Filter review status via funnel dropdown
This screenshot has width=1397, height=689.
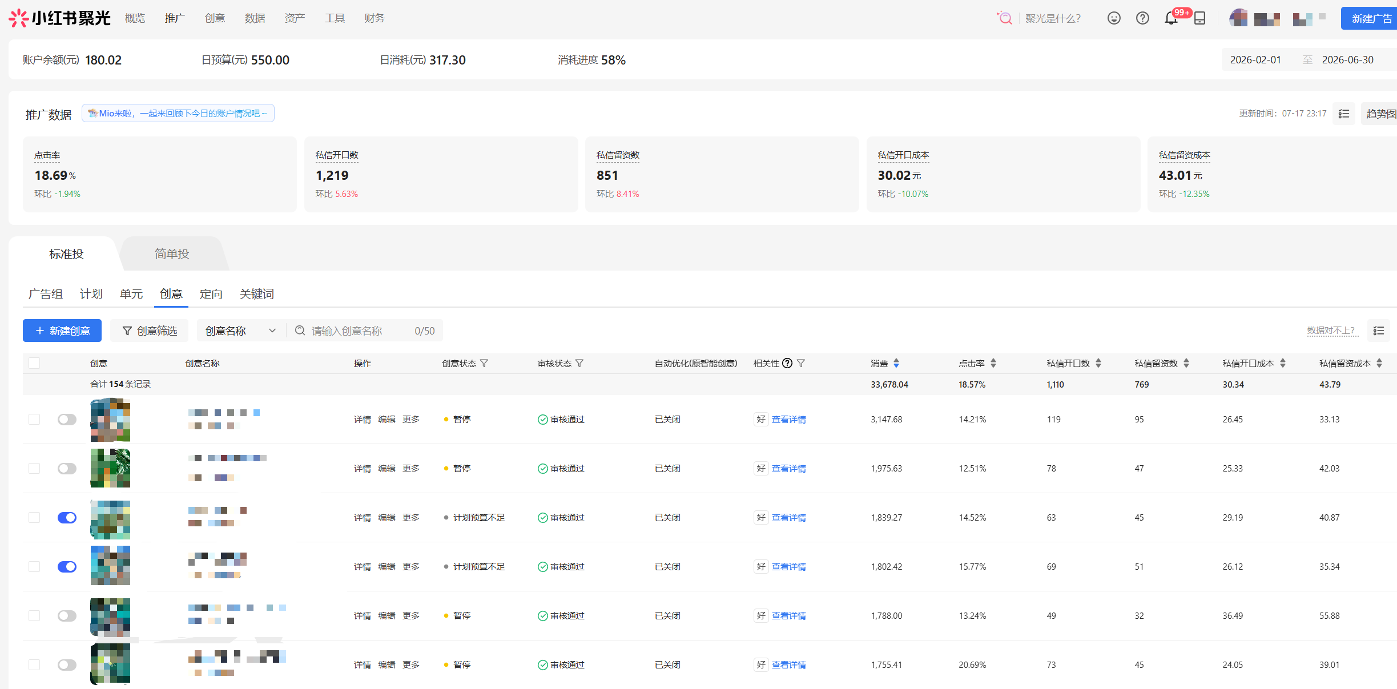pos(579,363)
